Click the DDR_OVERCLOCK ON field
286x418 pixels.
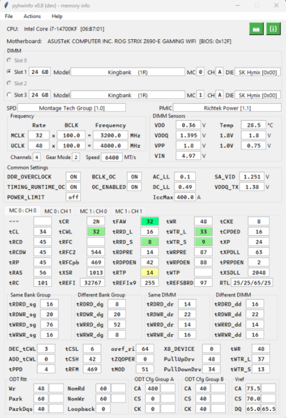click(73, 177)
